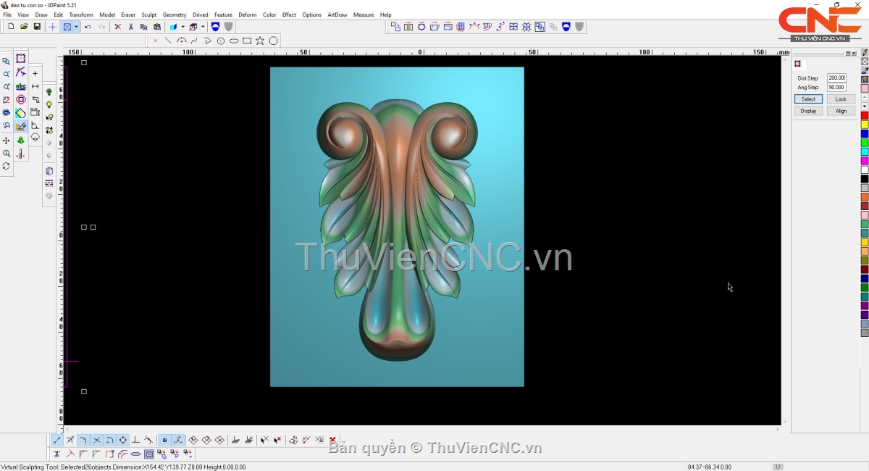Click the Save floppy disk icon
Screen dimensions: 869x471
click(x=37, y=27)
